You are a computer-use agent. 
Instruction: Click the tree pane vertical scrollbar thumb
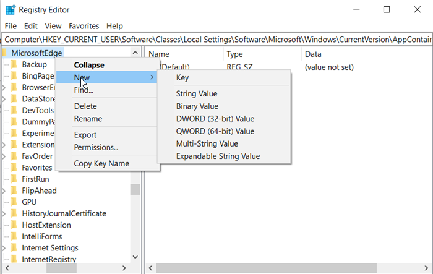point(135,189)
